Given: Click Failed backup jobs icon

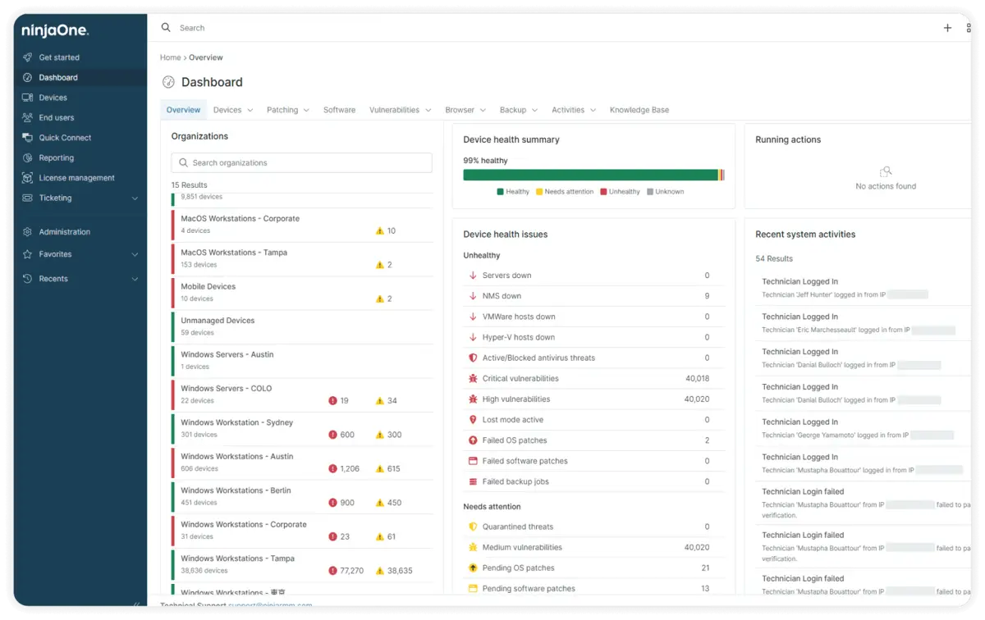Looking at the screenshot, I should pos(473,481).
